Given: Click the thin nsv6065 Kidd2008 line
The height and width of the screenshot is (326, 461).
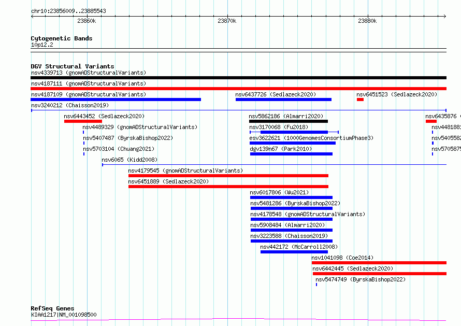Looking at the screenshot, I should [275, 165].
